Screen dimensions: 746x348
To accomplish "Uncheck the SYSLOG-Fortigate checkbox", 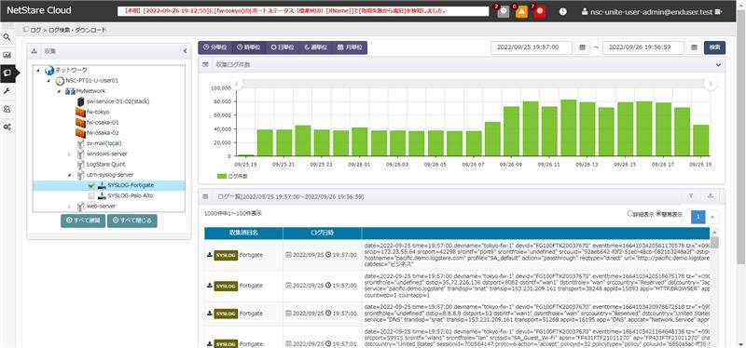I will click(x=91, y=185).
